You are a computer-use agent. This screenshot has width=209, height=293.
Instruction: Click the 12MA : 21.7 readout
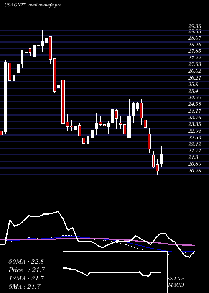click(x=26, y=278)
